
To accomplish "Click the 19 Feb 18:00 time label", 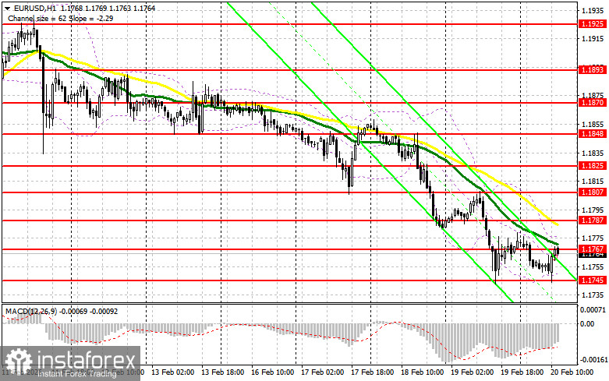I will 522,372.
